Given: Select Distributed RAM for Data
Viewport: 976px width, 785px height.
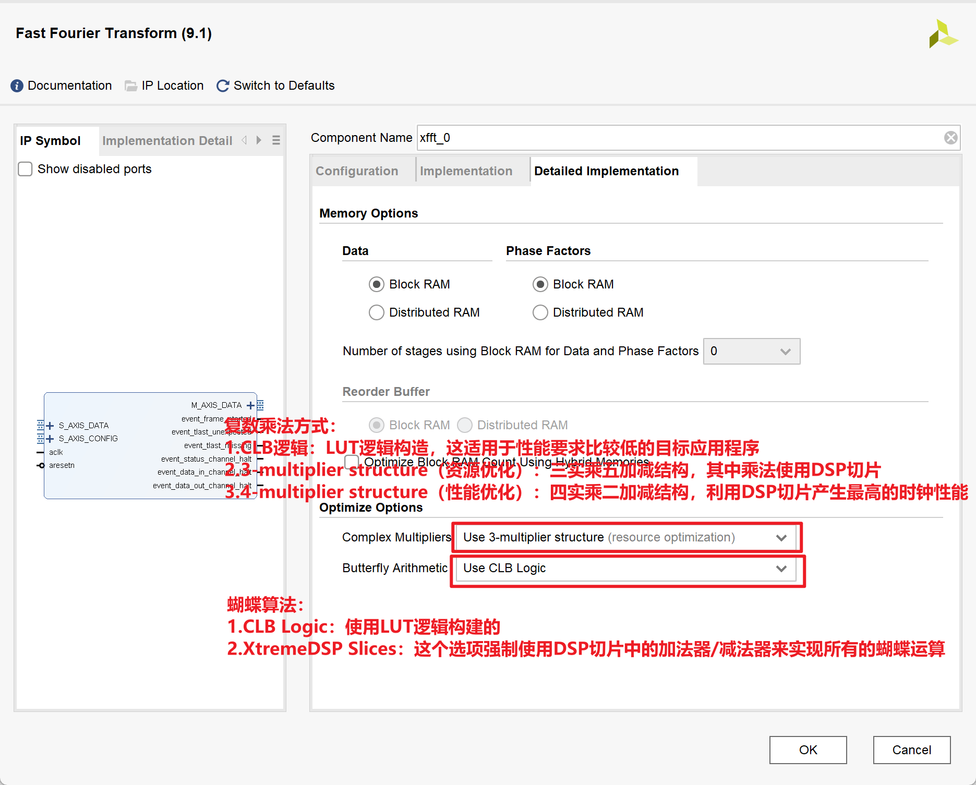Looking at the screenshot, I should (376, 312).
